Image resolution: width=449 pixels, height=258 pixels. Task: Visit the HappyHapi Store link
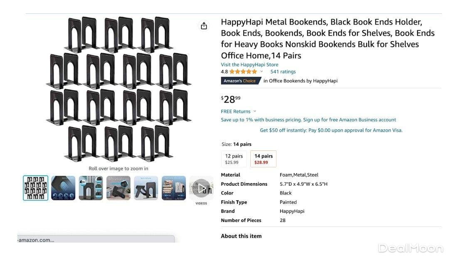[x=249, y=65]
